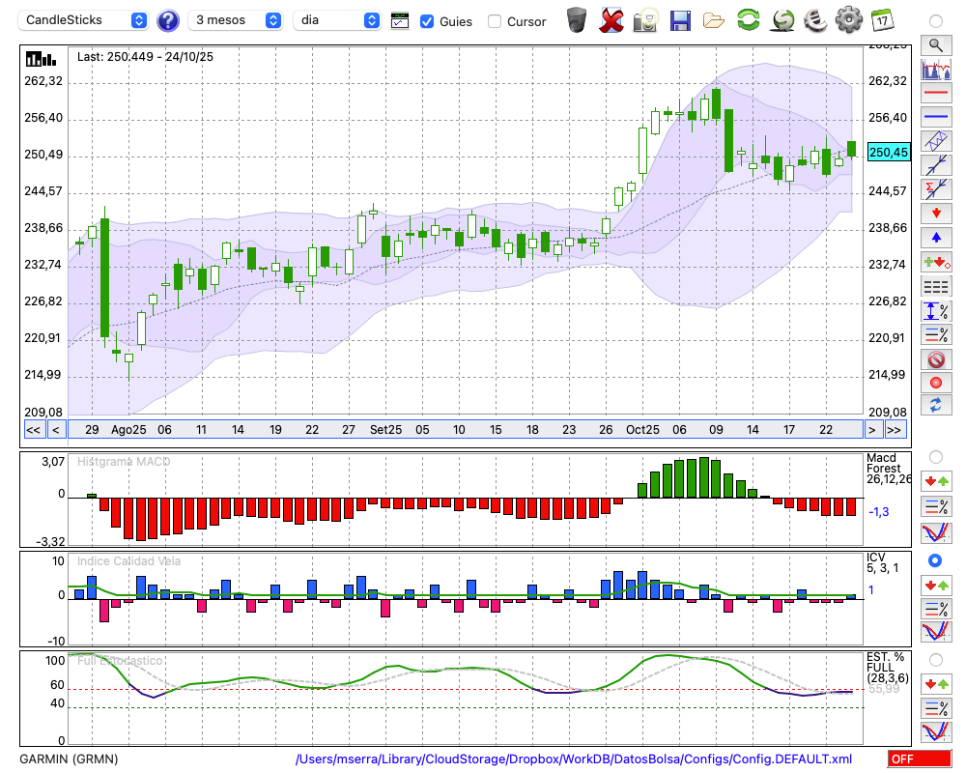Open the 3 mesos period dropdown
Screen dimensions: 966x773
point(235,20)
